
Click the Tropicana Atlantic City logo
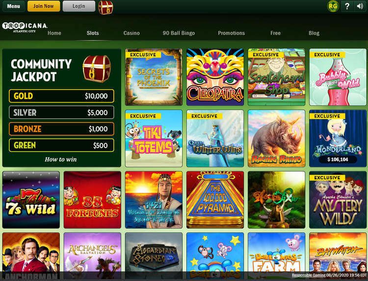pos(25,27)
